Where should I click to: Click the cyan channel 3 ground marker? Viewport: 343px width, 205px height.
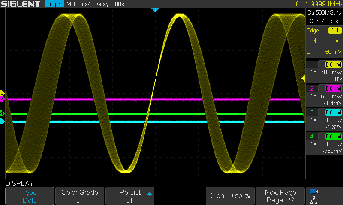(x=2, y=122)
